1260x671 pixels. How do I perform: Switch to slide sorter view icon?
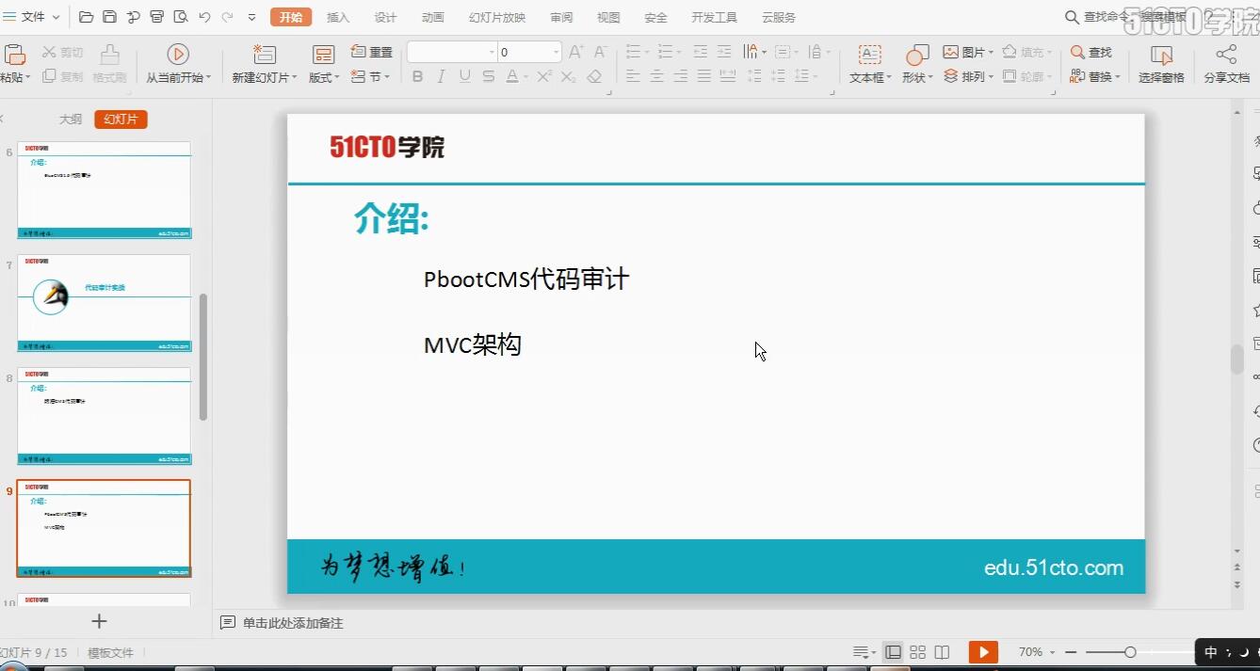pos(917,652)
